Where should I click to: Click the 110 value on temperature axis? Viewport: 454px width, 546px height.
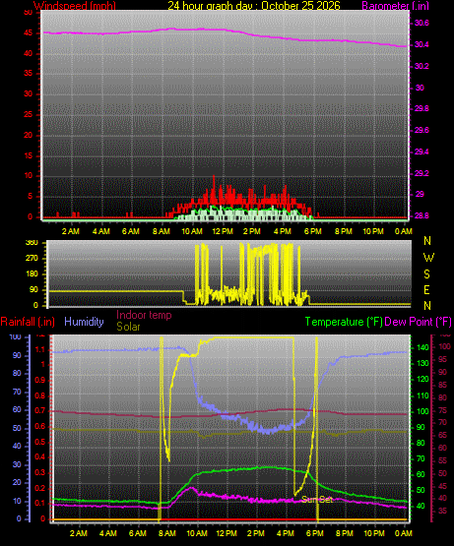(422, 395)
